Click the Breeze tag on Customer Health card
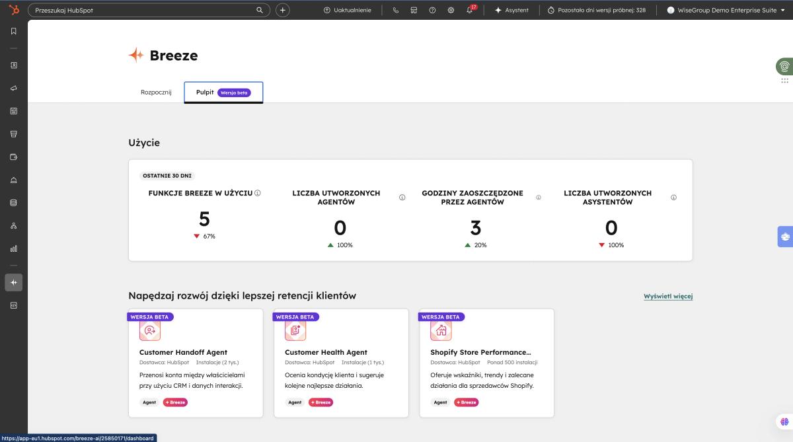Image resolution: width=793 pixels, height=442 pixels. (321, 402)
